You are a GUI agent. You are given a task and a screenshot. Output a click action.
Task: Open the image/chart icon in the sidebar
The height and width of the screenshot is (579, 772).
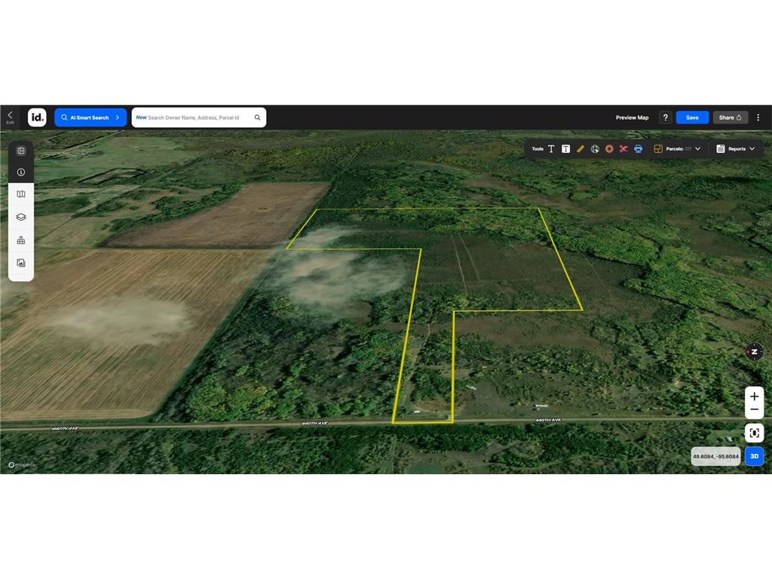(x=20, y=263)
